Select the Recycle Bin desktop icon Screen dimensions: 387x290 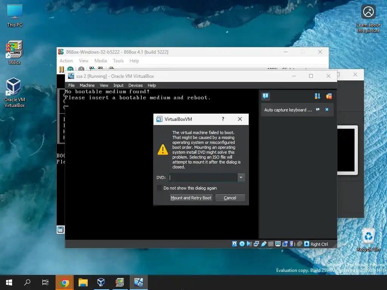[x=368, y=240]
